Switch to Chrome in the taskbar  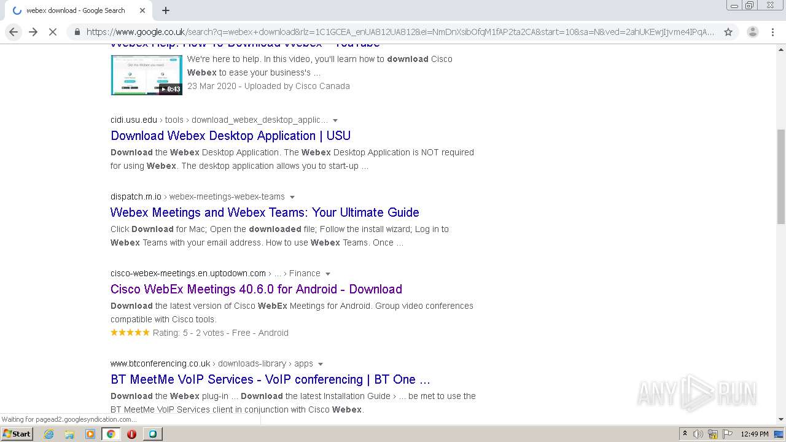111,434
